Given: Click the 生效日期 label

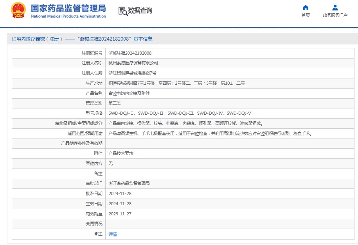Looking at the screenshot, I should click(x=94, y=204).
